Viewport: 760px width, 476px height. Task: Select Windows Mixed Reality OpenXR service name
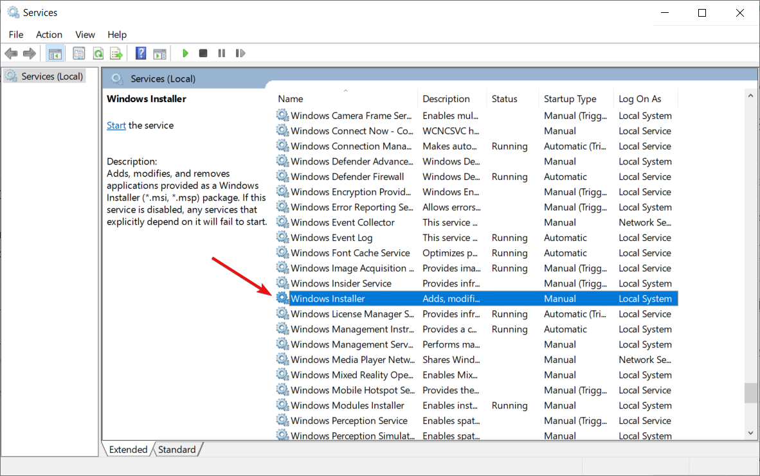(352, 375)
